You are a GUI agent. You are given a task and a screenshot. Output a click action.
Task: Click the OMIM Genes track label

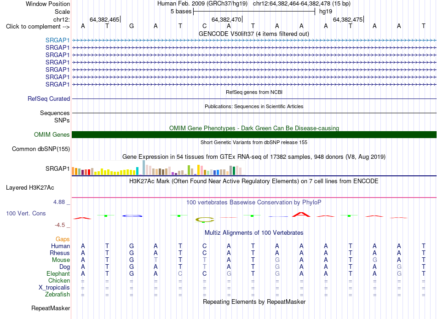point(52,135)
